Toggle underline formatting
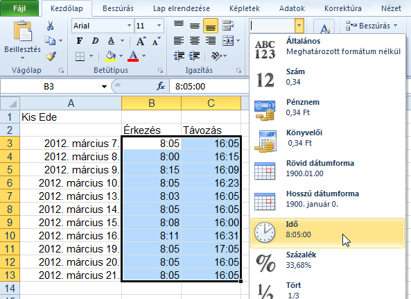The image size is (411, 299). [111, 41]
